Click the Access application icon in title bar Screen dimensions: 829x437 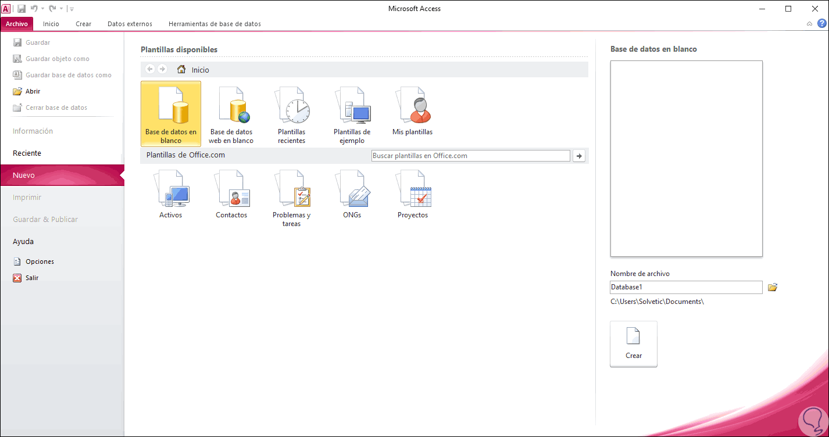click(6, 9)
